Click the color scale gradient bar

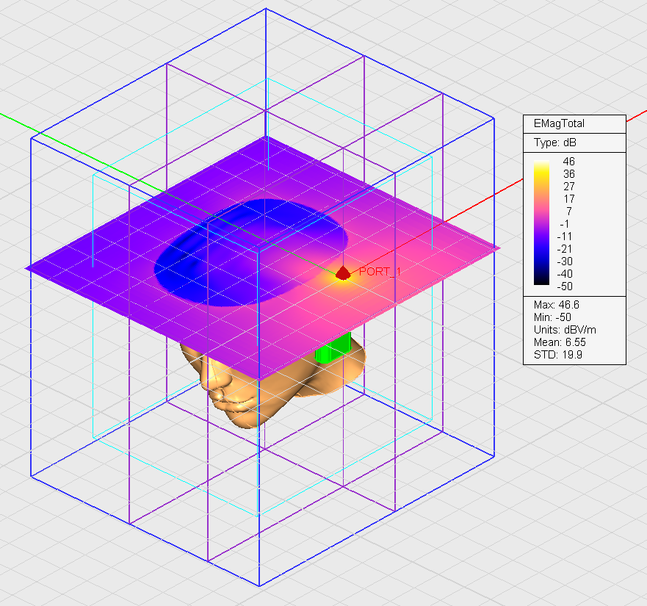click(541, 223)
